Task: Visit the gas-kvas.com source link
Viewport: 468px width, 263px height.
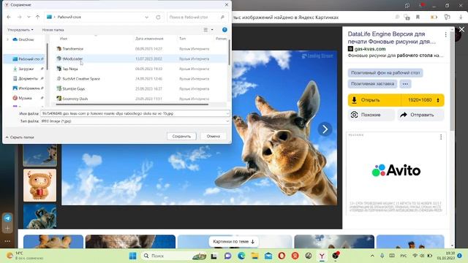Action: (x=370, y=49)
